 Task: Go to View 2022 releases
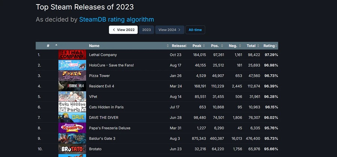coord(123,30)
